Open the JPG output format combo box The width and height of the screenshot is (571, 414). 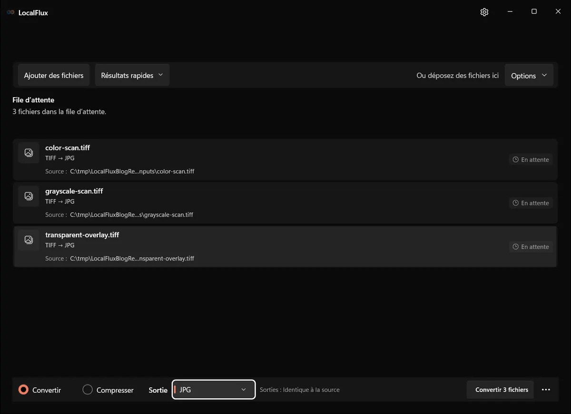pos(214,390)
